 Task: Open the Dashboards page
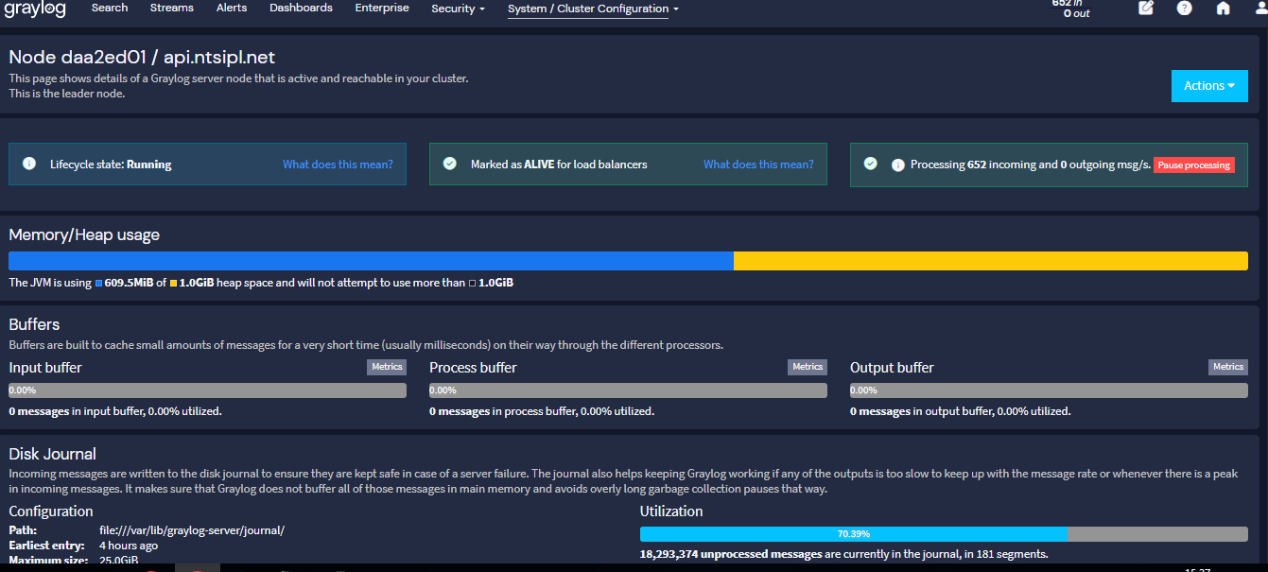tap(301, 8)
